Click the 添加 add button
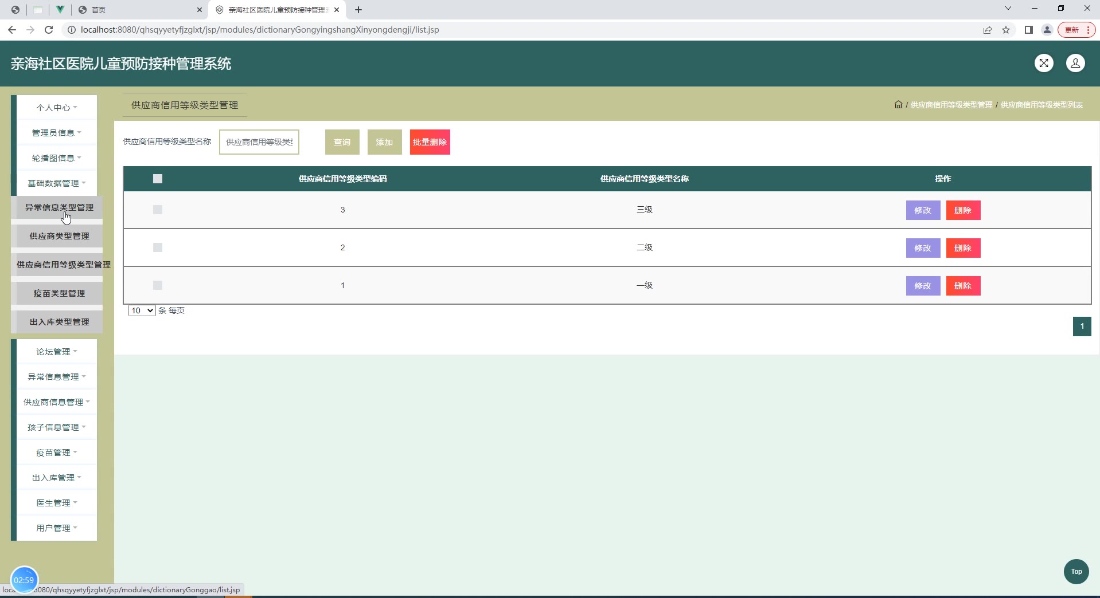The height and width of the screenshot is (598, 1100). (385, 142)
